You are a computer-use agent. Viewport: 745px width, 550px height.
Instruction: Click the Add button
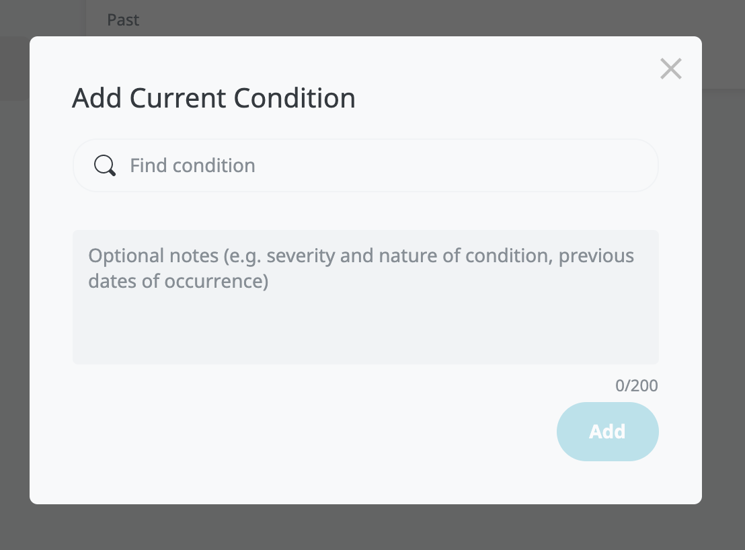(607, 431)
